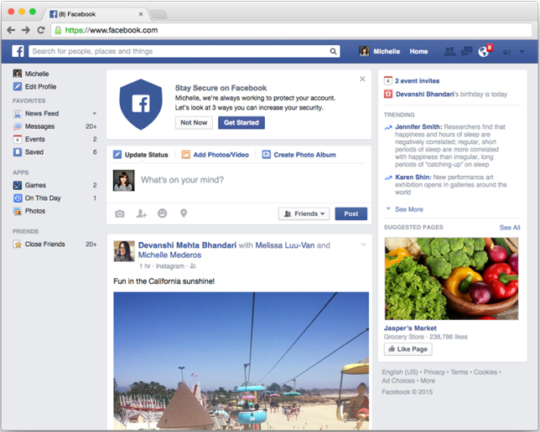Open Devanshi Mehta Bhandari's profile link

click(x=187, y=245)
